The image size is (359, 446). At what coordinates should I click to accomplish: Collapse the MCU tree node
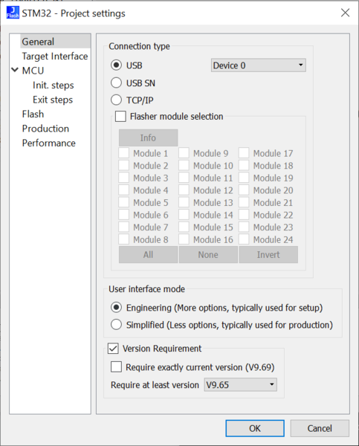click(x=15, y=70)
